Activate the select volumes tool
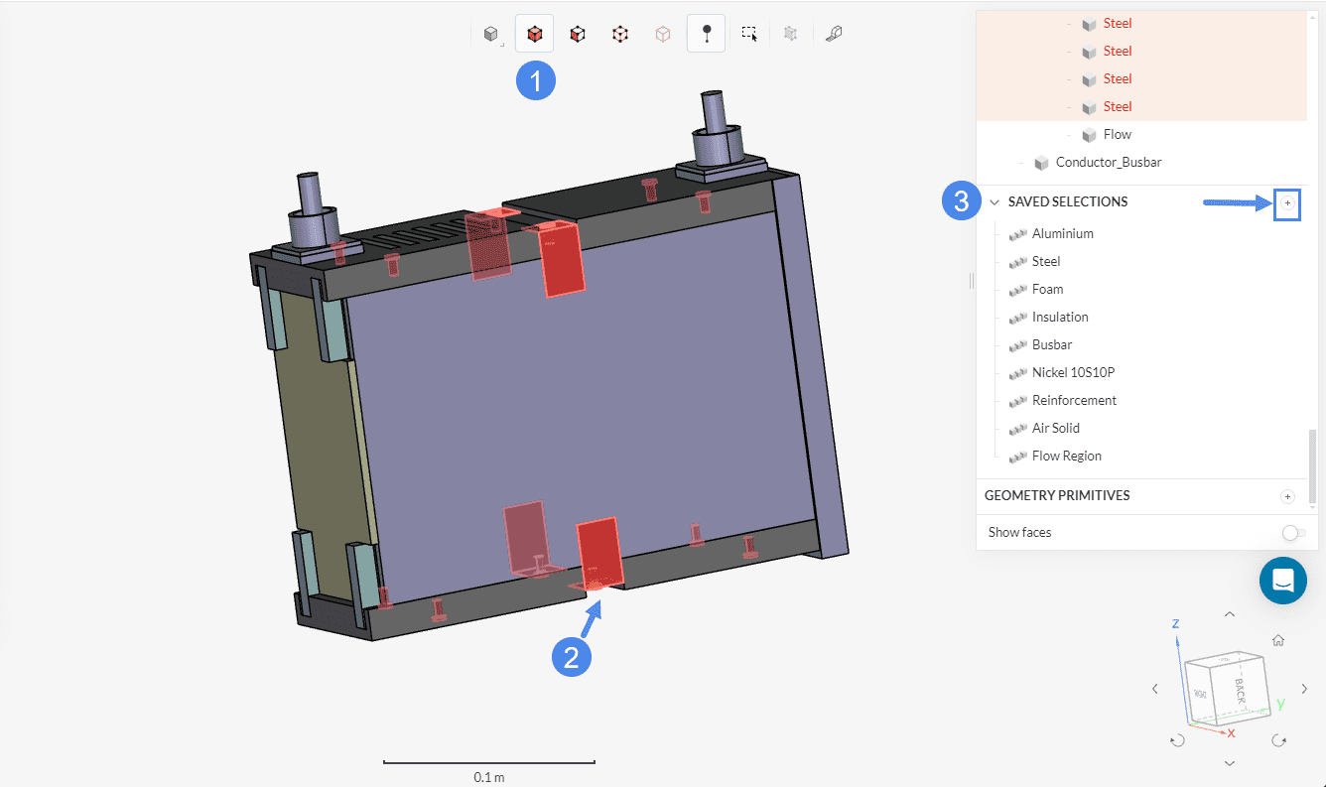Viewport: 1326px width, 787px height. [x=535, y=34]
